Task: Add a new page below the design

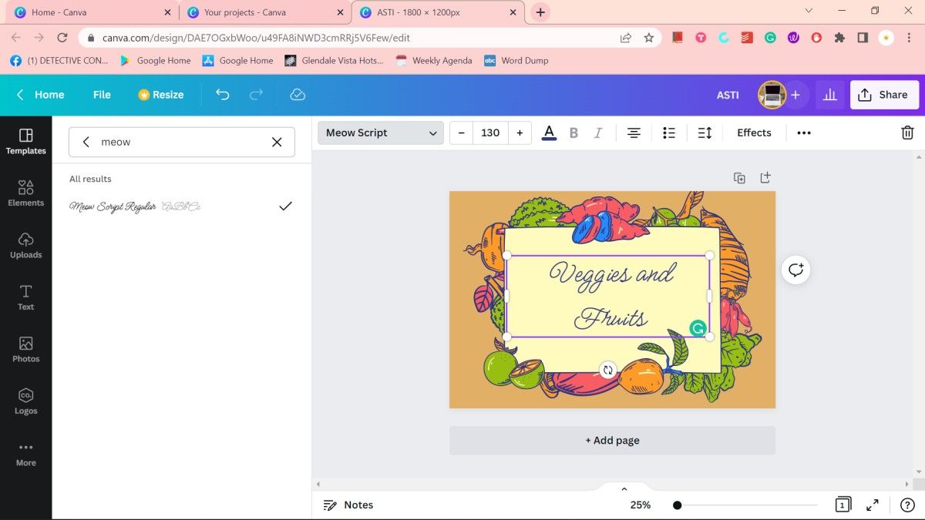Action: 612,440
